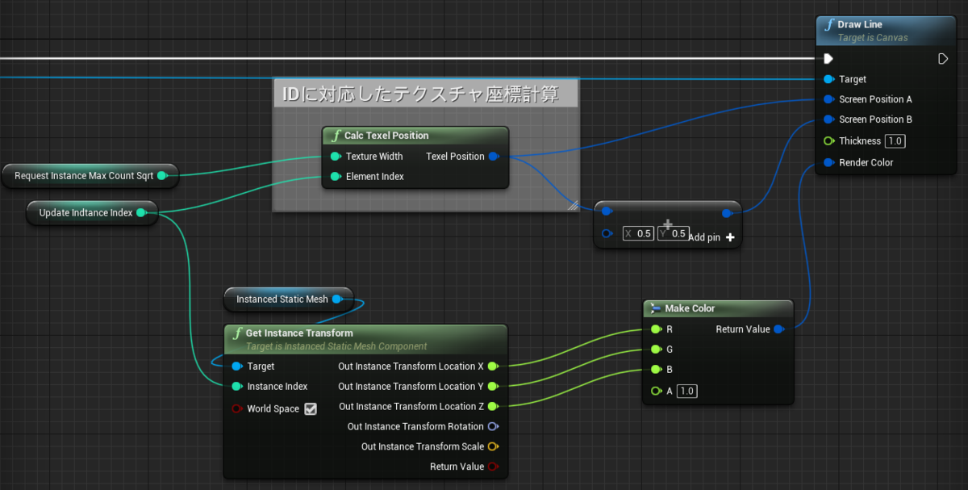Image resolution: width=968 pixels, height=490 pixels.
Task: Click the Thickness input pin
Action: [x=828, y=141]
